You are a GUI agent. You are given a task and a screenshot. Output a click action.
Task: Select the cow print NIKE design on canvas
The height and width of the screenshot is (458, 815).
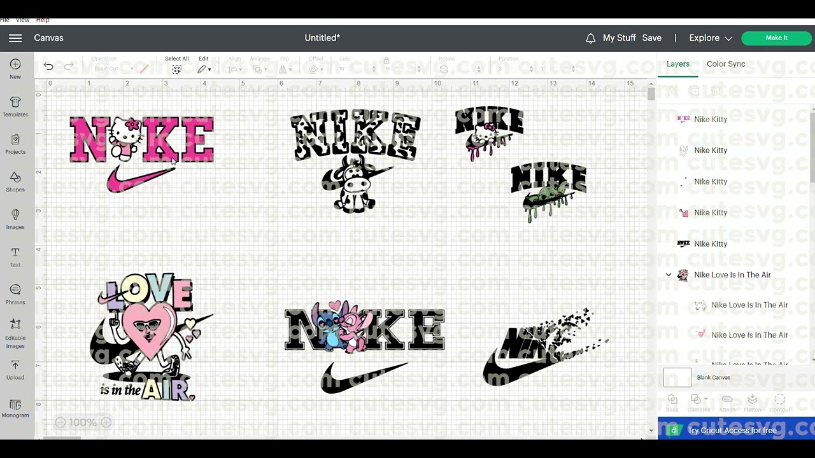tap(355, 160)
